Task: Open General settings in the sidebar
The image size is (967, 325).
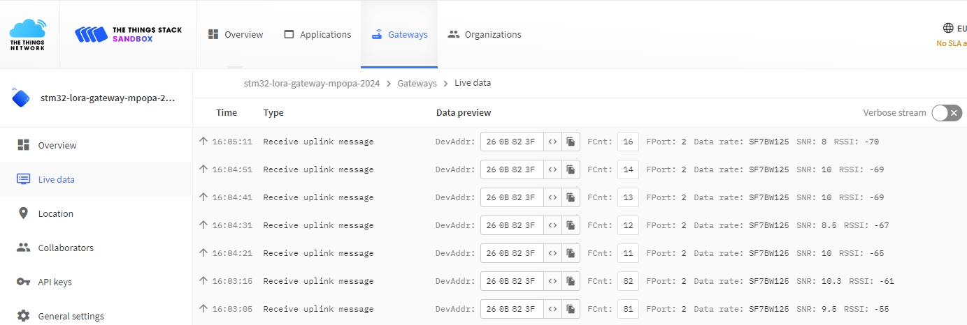Action: tap(71, 316)
